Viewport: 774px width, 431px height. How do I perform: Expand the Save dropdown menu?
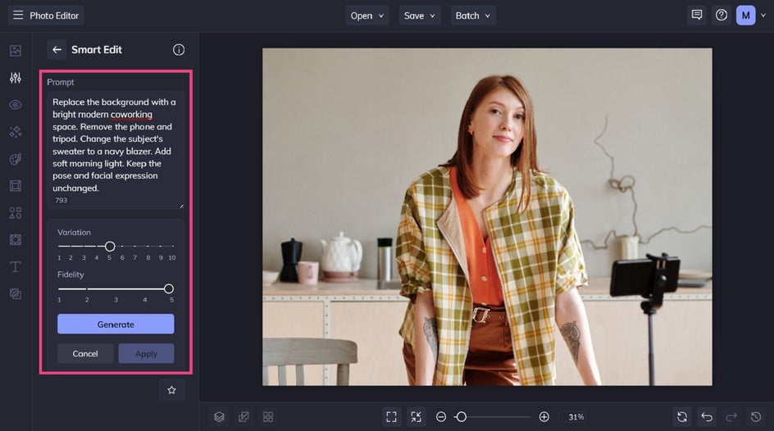(x=420, y=16)
